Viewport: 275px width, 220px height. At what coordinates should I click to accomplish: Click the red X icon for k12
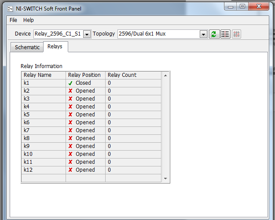coord(70,170)
